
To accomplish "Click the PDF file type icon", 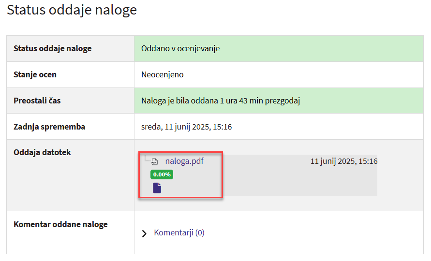I will click(x=155, y=162).
